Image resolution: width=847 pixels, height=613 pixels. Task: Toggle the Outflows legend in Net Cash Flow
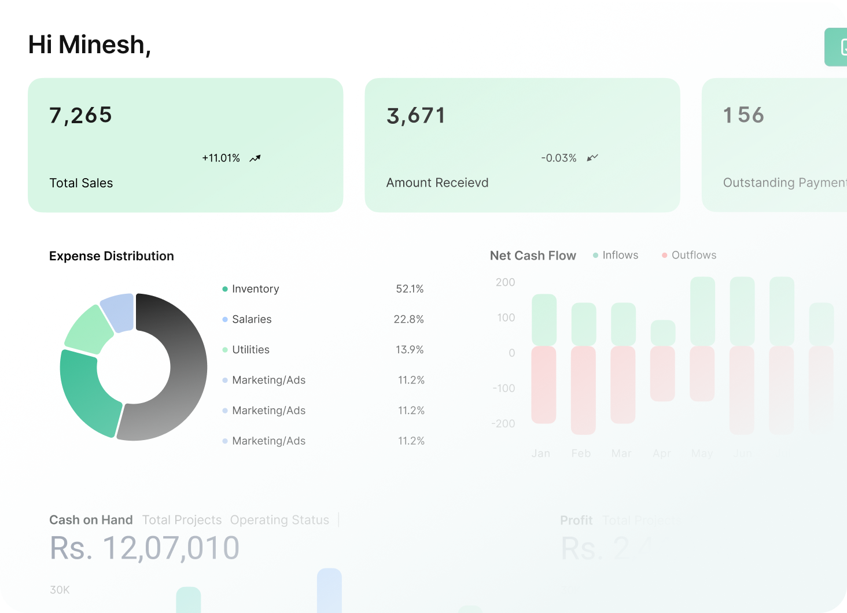point(688,255)
